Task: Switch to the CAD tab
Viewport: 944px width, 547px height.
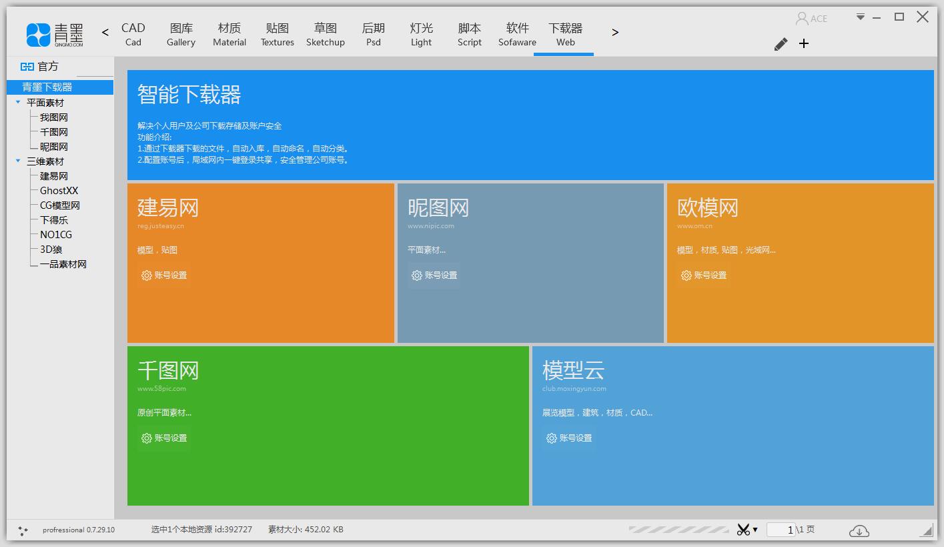Action: 133,35
